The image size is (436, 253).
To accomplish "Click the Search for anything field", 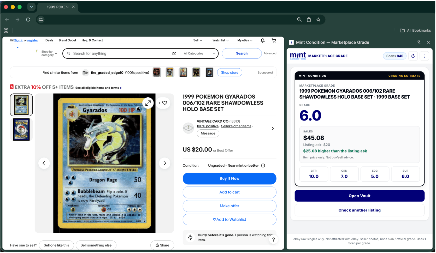I will pos(121,53).
